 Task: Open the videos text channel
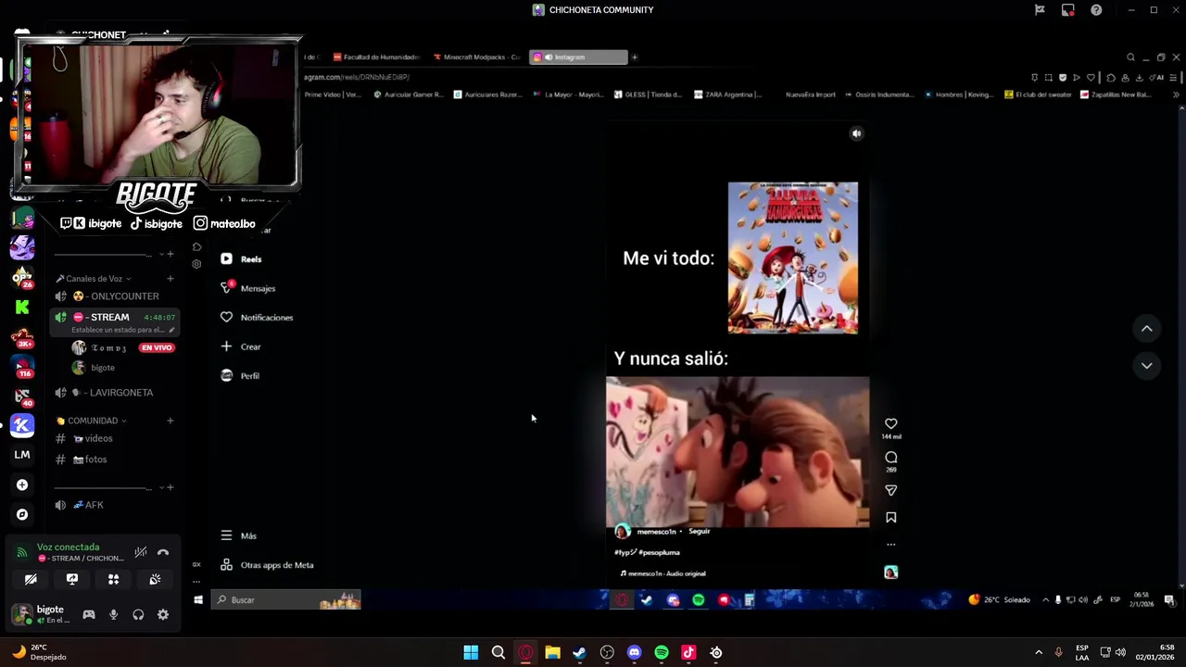tap(115, 438)
